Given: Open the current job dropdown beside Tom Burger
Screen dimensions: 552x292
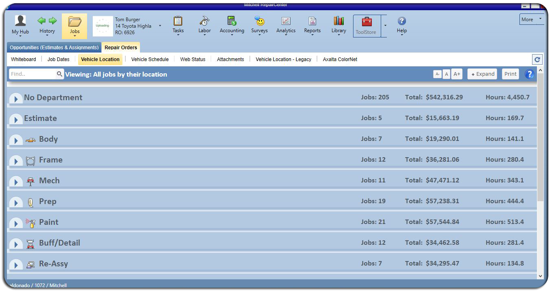Looking at the screenshot, I should pos(160,26).
